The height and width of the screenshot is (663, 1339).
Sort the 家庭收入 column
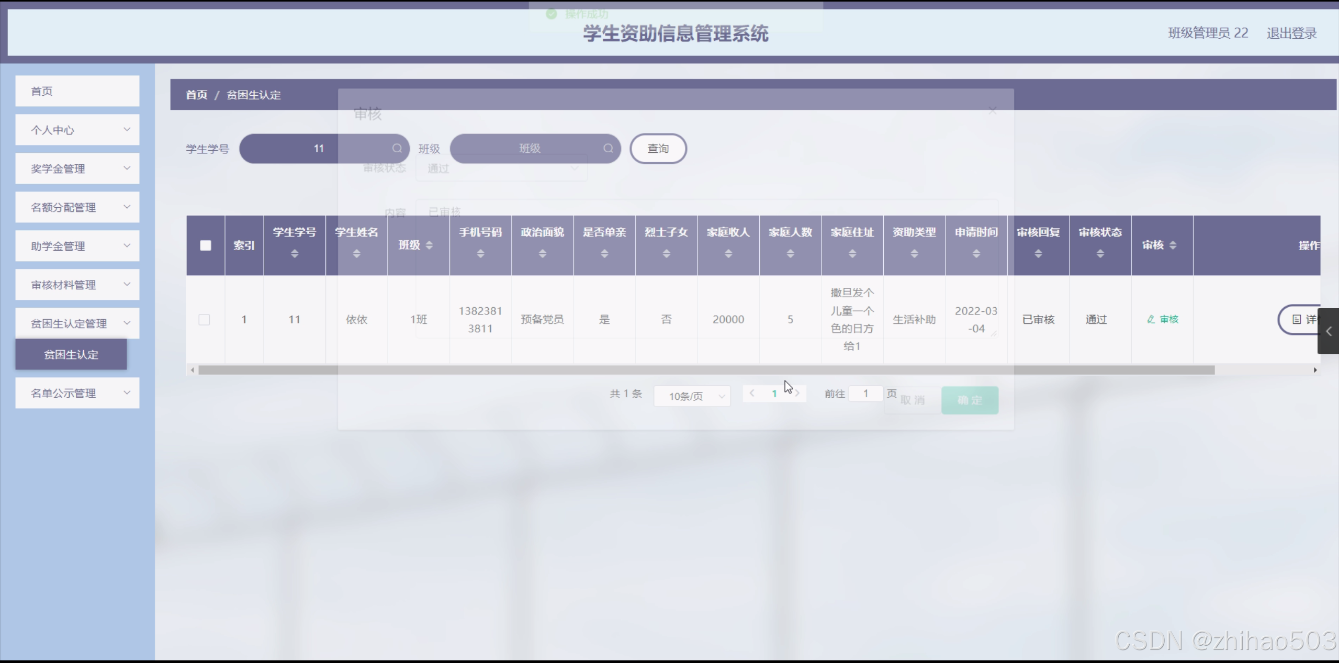pyautogui.click(x=728, y=254)
